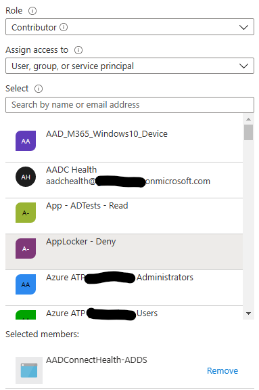Remove AADConnectHealth-ADDS from selected members
The image size is (259, 390).
click(222, 371)
